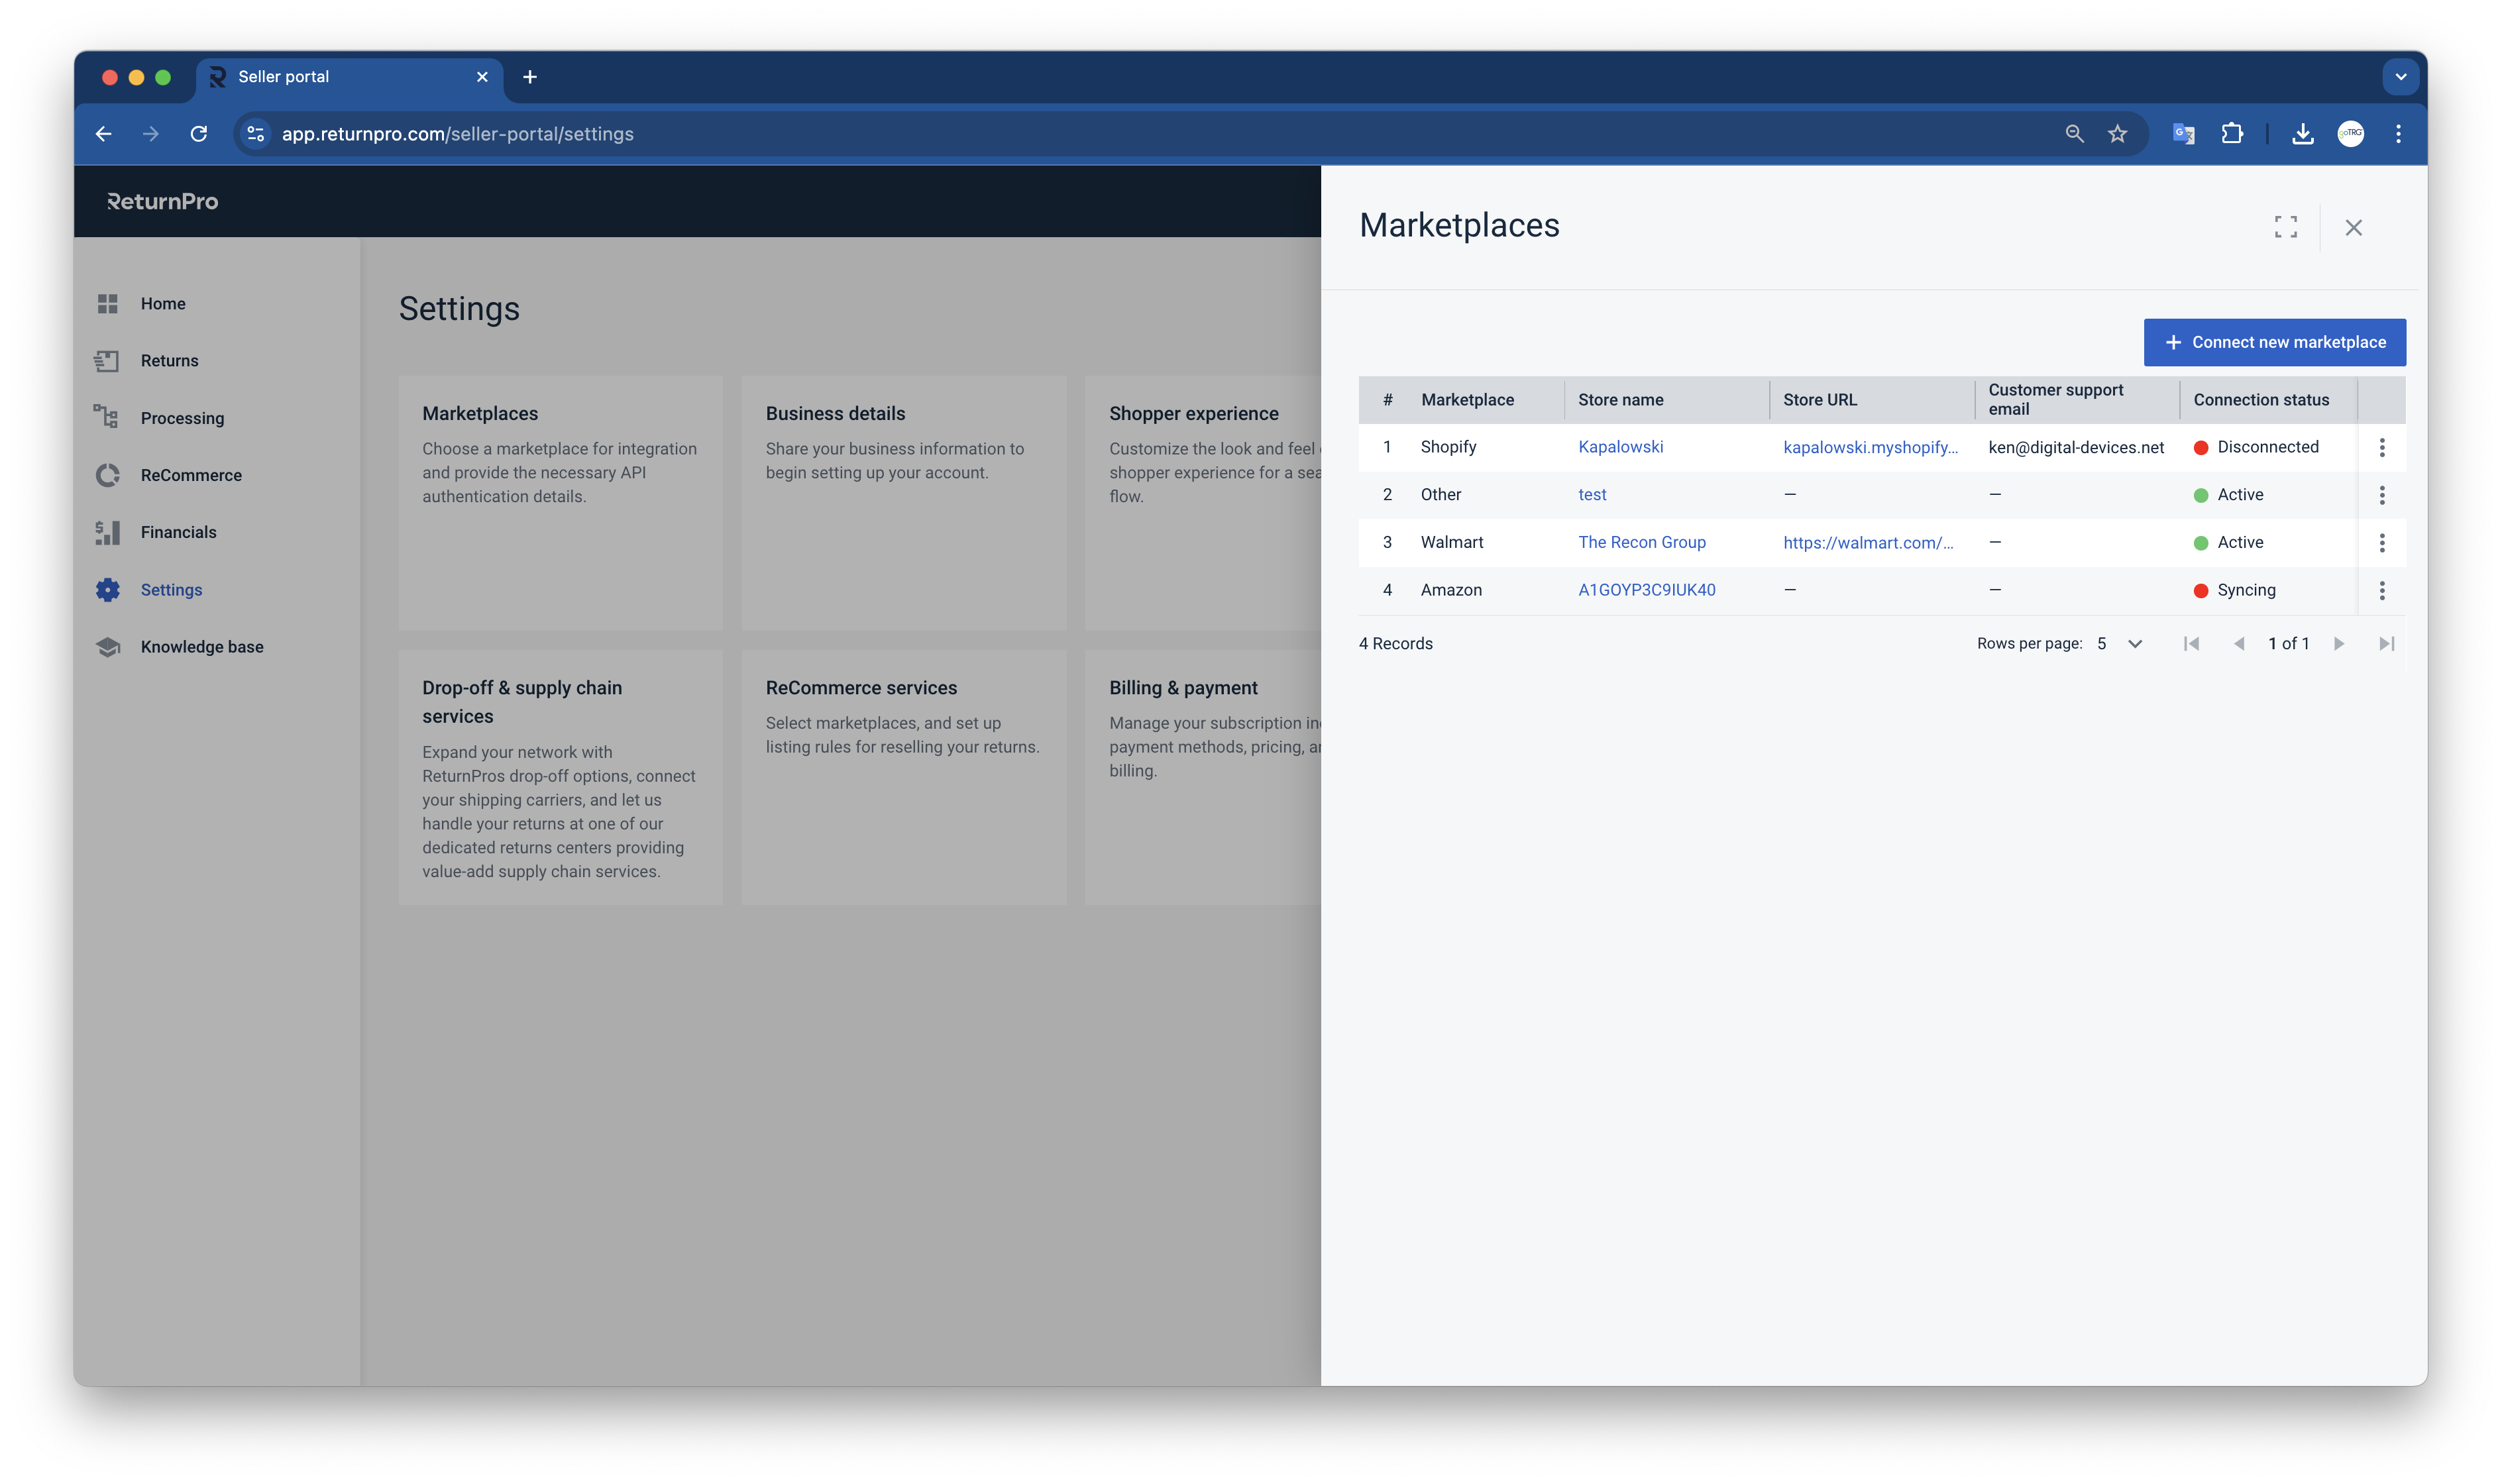The width and height of the screenshot is (2502, 1484).
Task: Open Knowledge base page
Action: tap(201, 647)
